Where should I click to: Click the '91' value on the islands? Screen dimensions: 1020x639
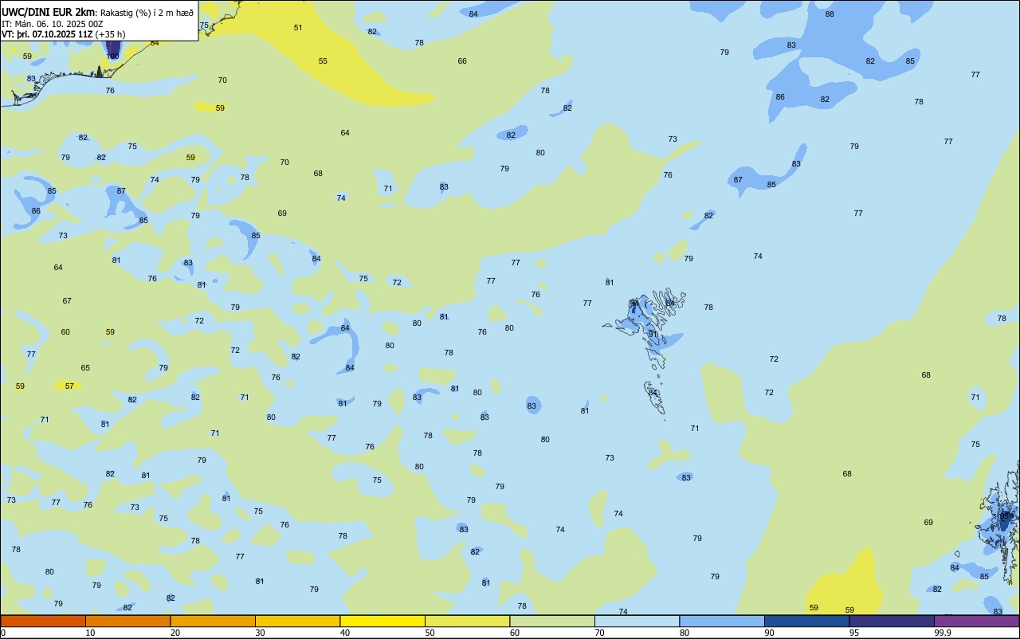coord(653,334)
